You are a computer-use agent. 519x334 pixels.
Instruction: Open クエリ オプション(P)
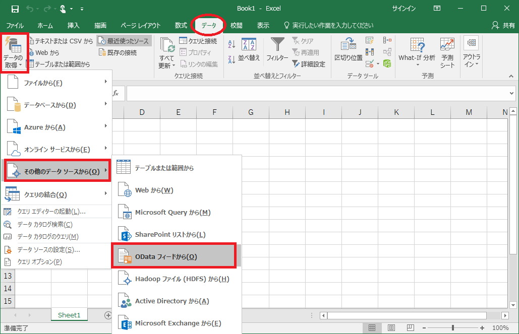pyautogui.click(x=56, y=262)
